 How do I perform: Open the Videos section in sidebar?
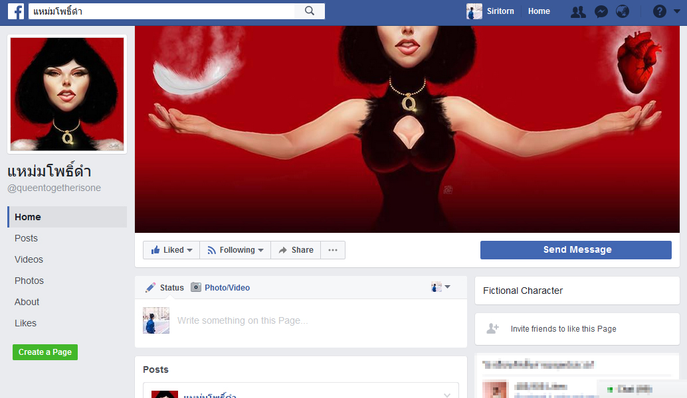pos(29,259)
